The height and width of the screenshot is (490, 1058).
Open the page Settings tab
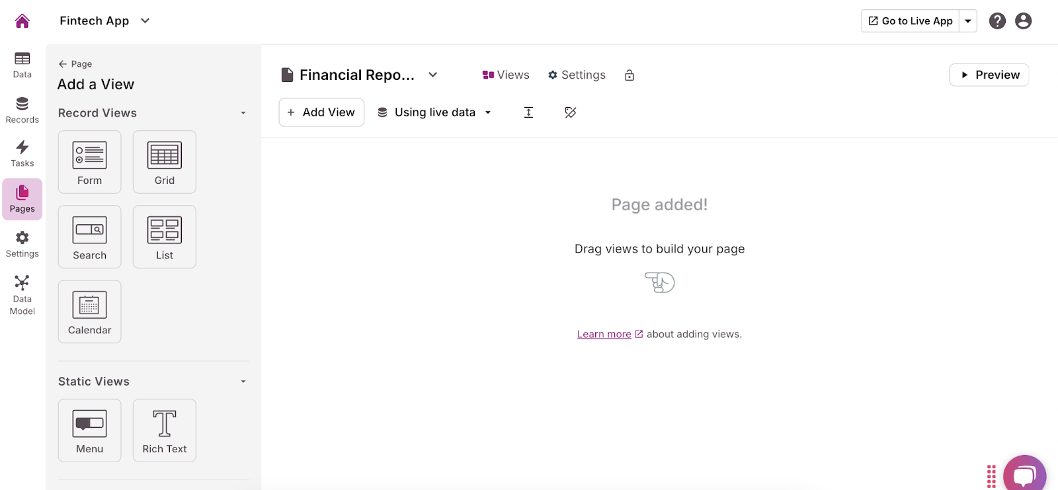point(577,75)
